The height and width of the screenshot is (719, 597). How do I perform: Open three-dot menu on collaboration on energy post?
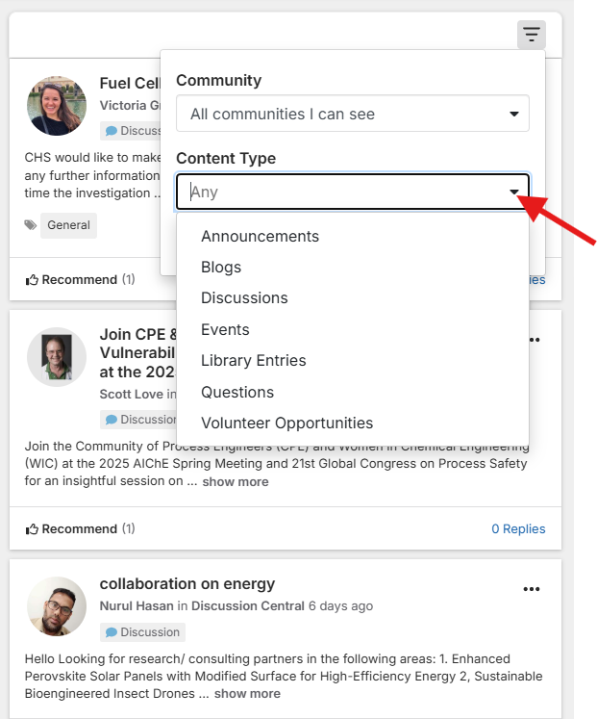coord(531,589)
